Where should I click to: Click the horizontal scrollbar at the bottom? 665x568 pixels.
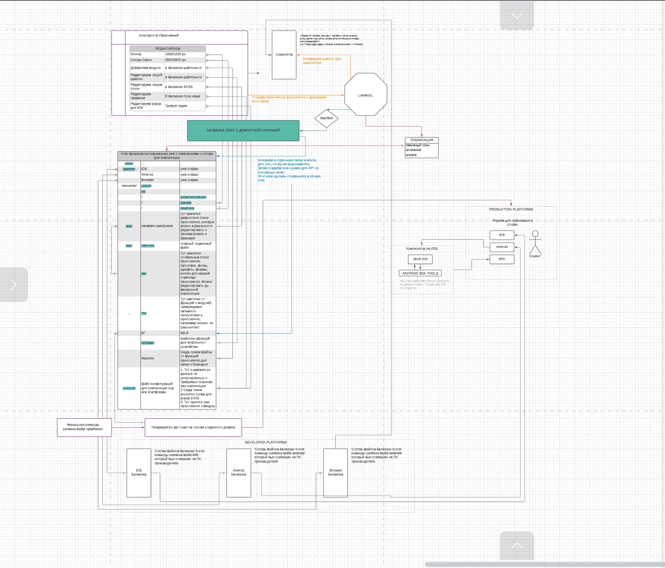click(544, 564)
